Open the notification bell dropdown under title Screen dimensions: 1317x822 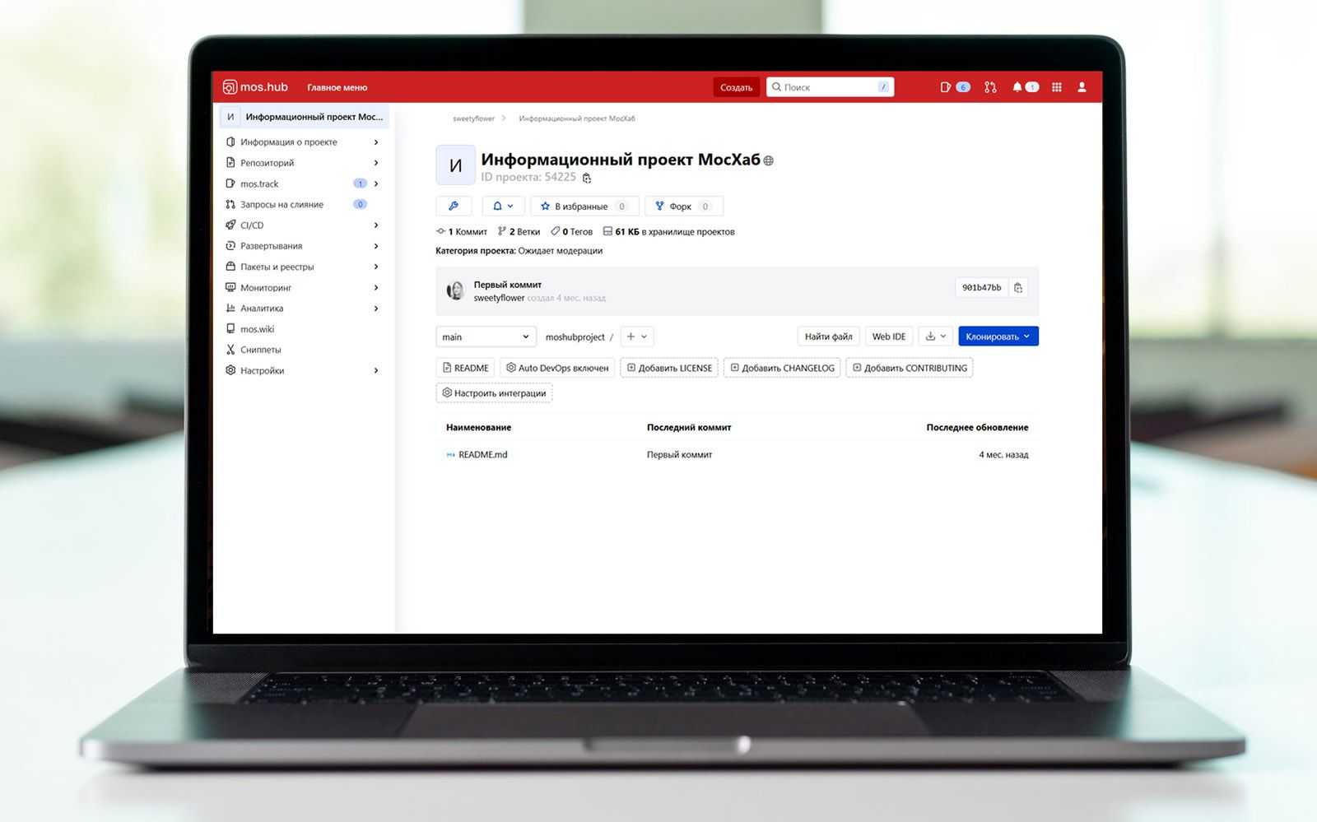[503, 207]
